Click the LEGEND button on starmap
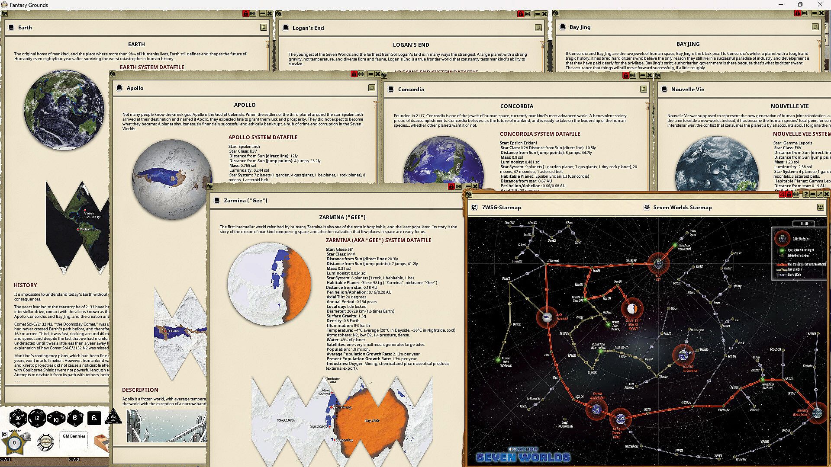 point(803,224)
